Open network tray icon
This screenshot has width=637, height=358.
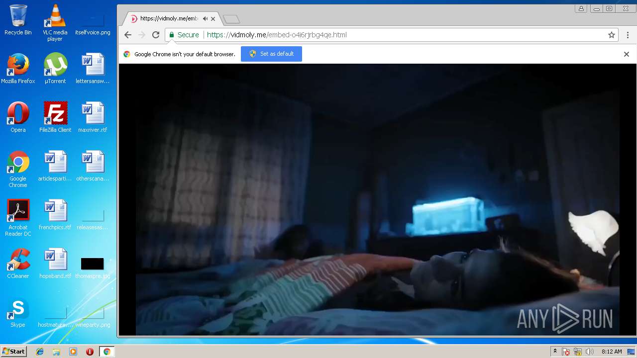pos(578,352)
